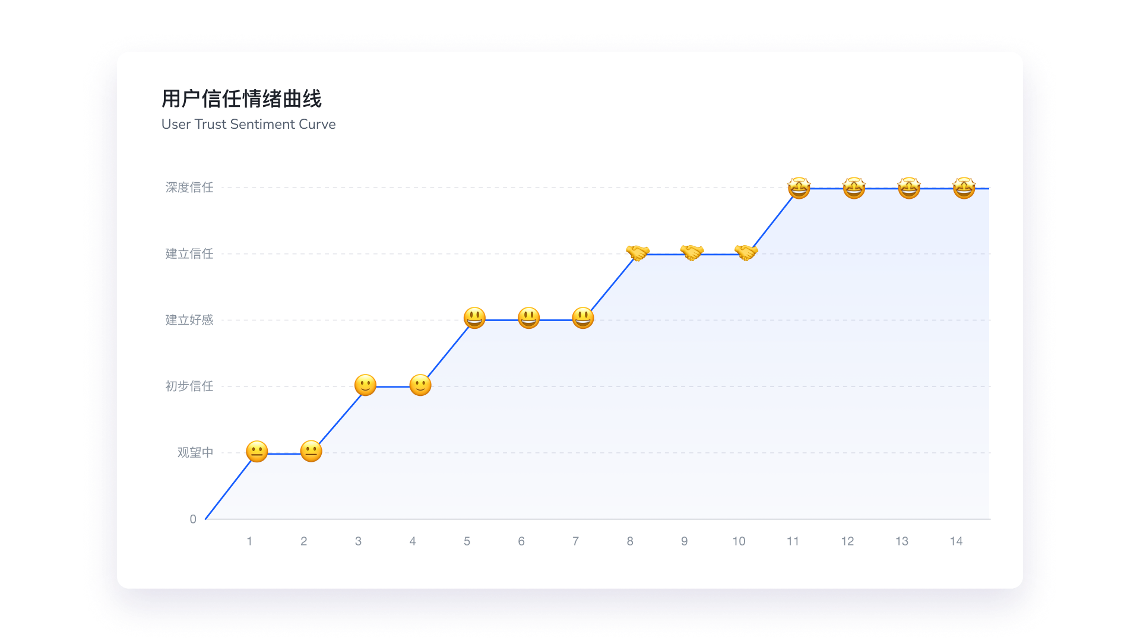The width and height of the screenshot is (1140, 641).
Task: Click the neutral-face emoji at day 2
Action: (x=311, y=452)
